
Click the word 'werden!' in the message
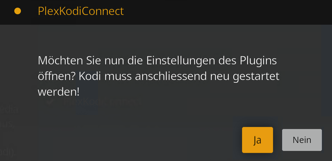coord(59,92)
